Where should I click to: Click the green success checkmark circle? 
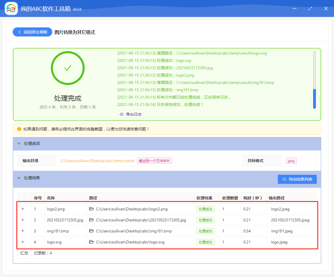pyautogui.click(x=67, y=68)
